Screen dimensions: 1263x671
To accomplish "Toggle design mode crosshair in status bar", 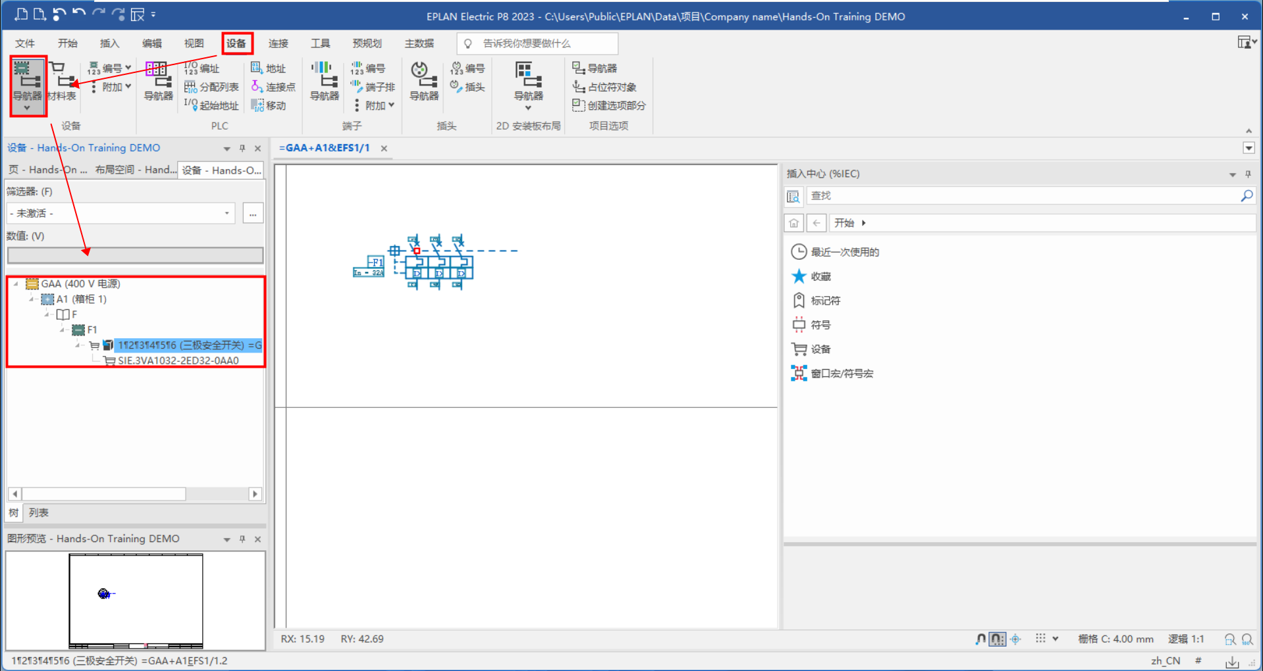I will click(1015, 639).
